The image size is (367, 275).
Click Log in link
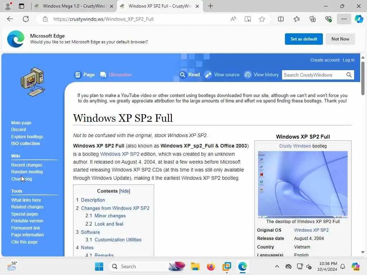[x=348, y=60]
